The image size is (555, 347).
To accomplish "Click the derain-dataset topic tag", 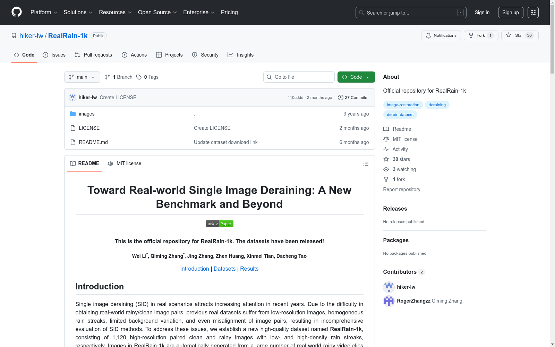I will click(x=400, y=115).
